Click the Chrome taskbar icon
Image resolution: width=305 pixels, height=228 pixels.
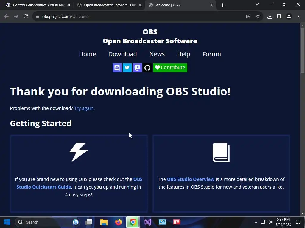(133, 222)
